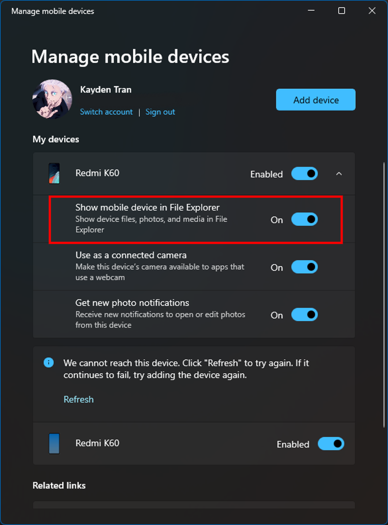
Task: Click the Refresh link to retry connection
Action: pos(78,399)
